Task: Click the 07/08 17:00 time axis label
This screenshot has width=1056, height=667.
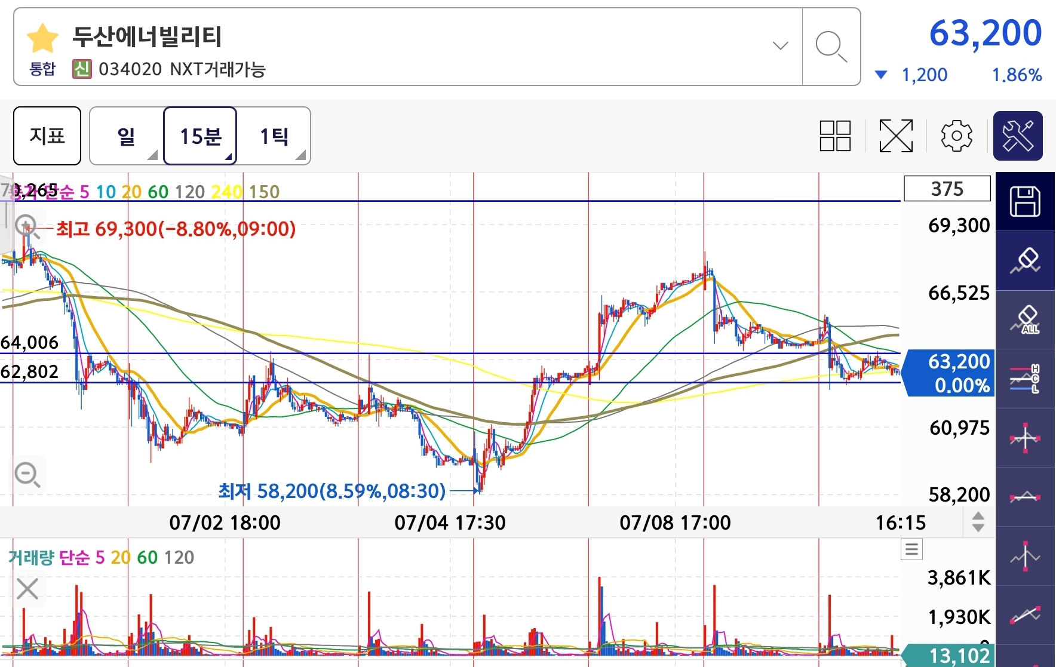Action: [675, 522]
